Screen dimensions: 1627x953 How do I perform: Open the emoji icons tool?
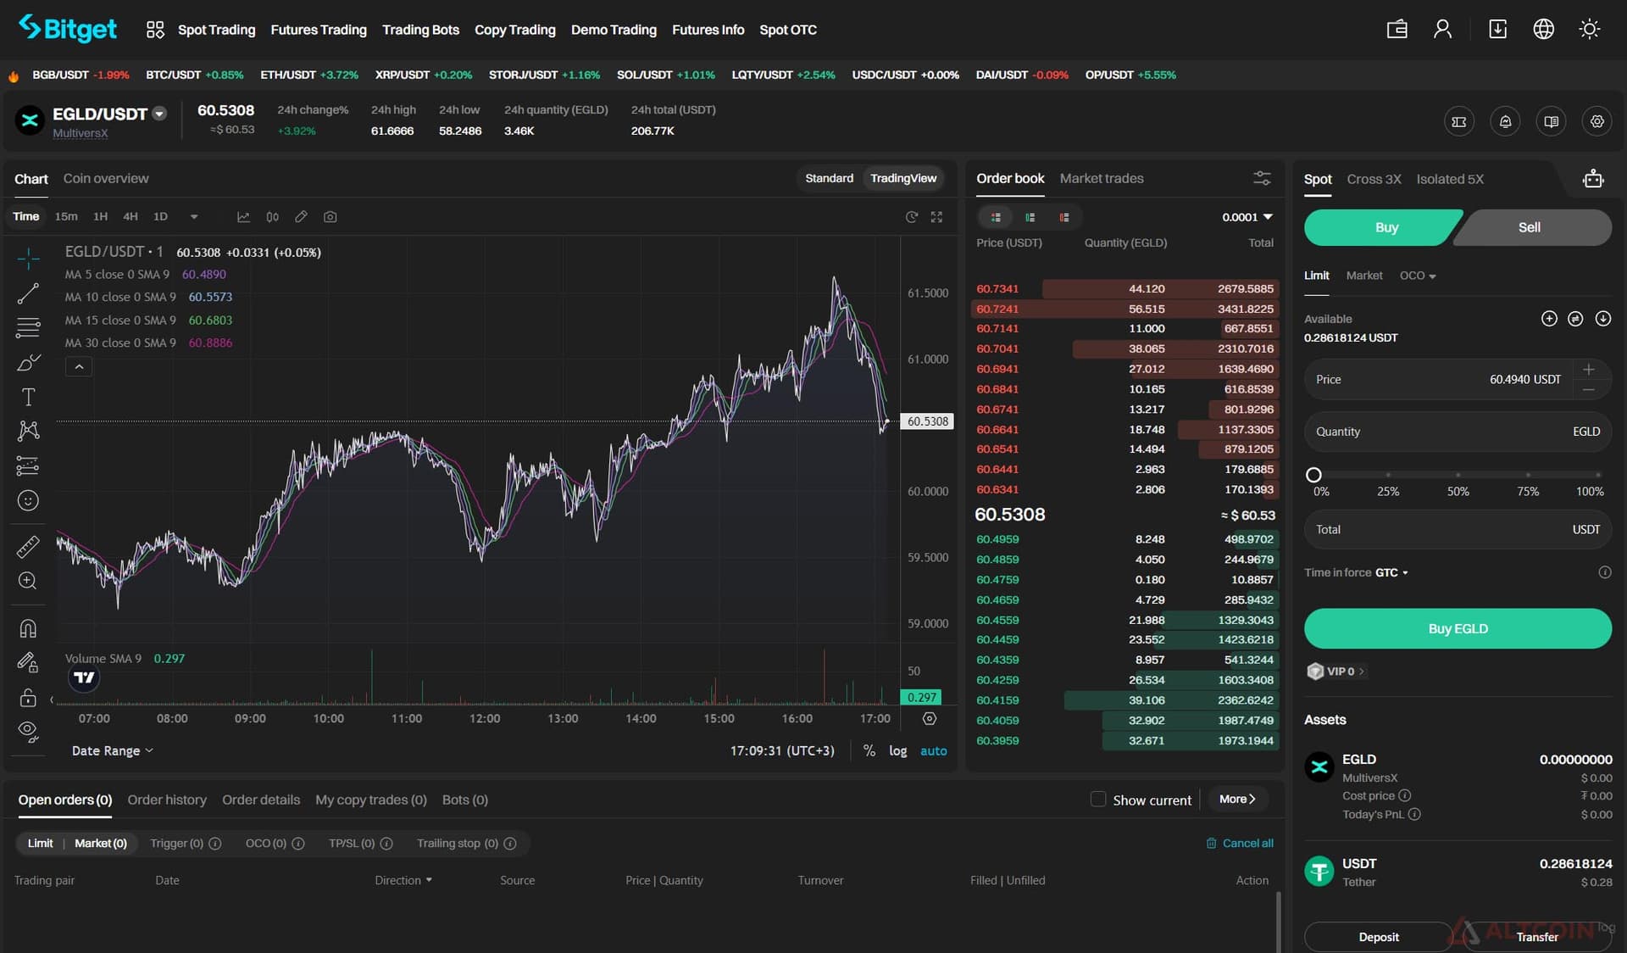click(28, 500)
